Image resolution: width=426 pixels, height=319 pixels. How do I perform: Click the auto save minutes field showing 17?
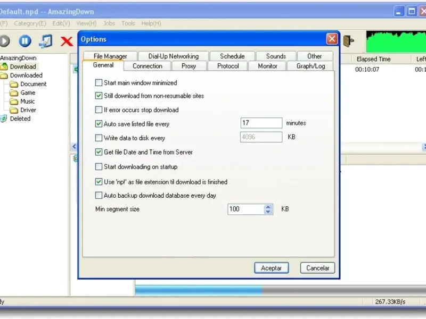point(261,123)
